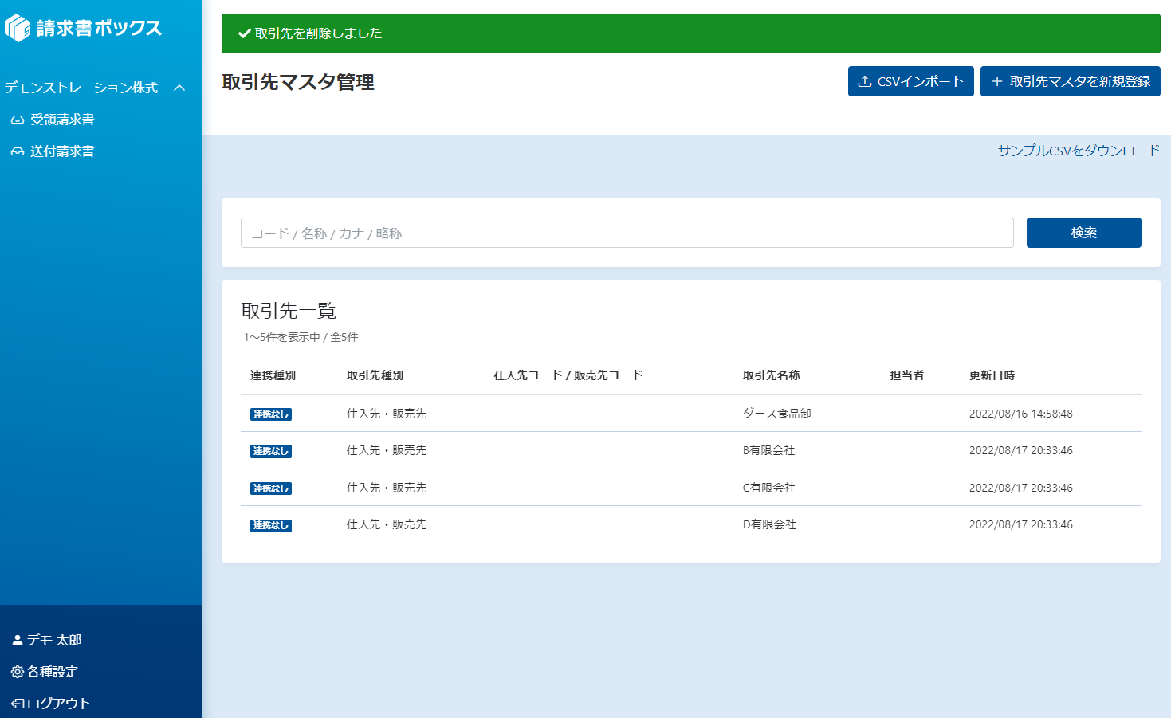1171x718 pixels.
Task: Open CSVインポート
Action: (911, 81)
